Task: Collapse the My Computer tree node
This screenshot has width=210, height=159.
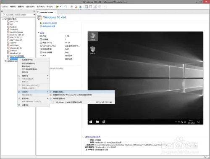Action: pyautogui.click(x=3, y=19)
